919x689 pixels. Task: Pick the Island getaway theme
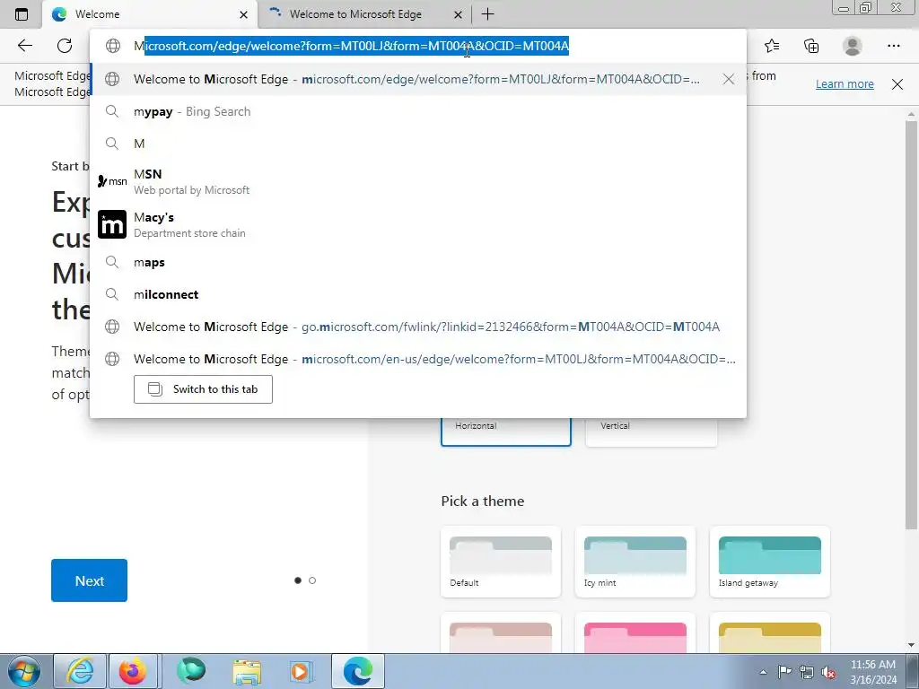coord(769,562)
